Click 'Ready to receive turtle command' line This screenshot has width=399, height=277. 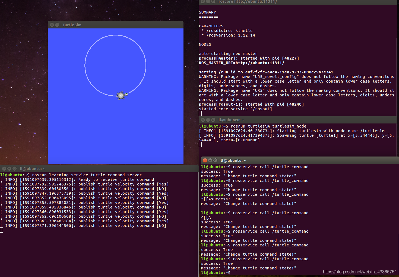tap(77, 180)
